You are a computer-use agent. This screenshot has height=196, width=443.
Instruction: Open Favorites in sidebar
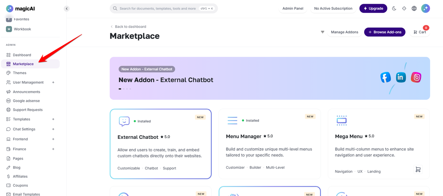(21, 19)
